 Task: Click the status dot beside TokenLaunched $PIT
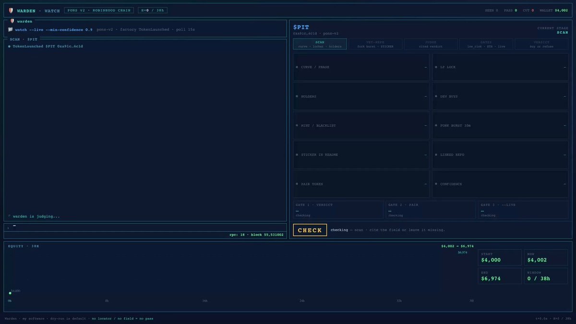[x=9, y=46]
